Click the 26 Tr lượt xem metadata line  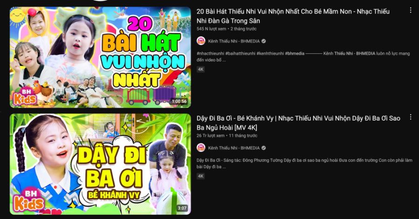pyautogui.click(x=227, y=135)
